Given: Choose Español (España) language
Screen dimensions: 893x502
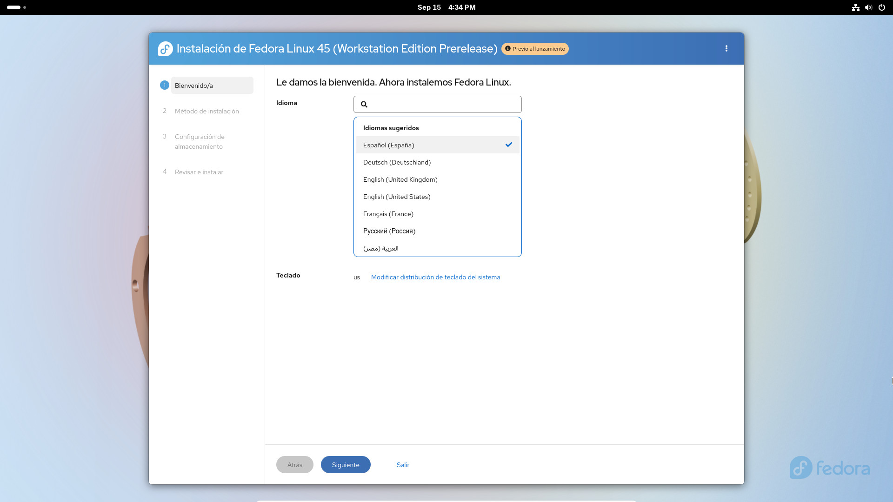Looking at the screenshot, I should (x=438, y=145).
